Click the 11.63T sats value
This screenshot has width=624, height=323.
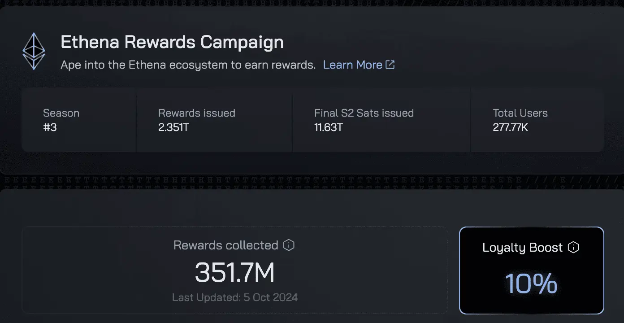click(329, 127)
